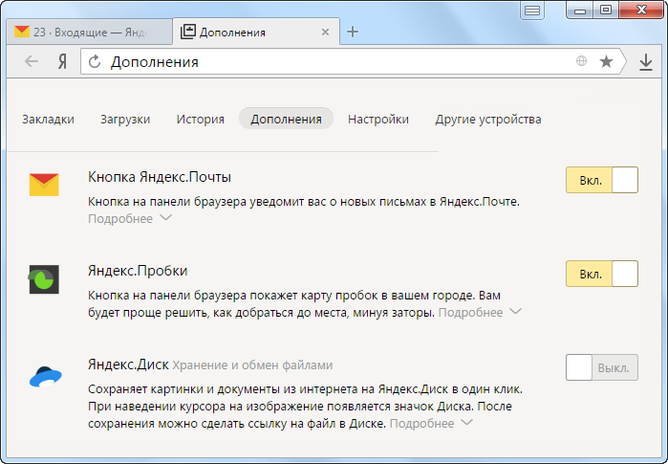Close the Дополнения tab
Image resolution: width=668 pixels, height=464 pixels.
pos(325,32)
